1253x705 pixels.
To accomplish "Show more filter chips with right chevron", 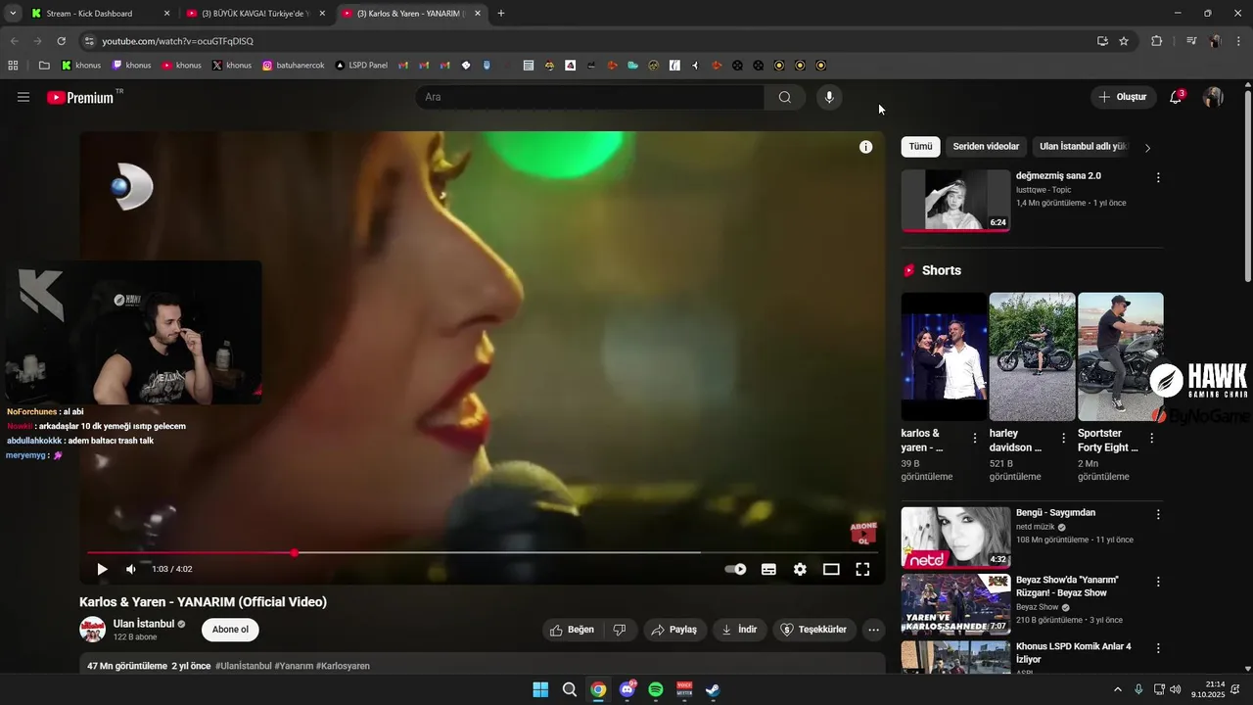I will tap(1147, 148).
